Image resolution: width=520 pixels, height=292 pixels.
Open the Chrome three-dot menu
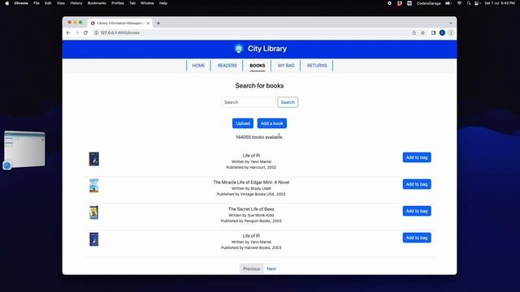pyautogui.click(x=451, y=32)
